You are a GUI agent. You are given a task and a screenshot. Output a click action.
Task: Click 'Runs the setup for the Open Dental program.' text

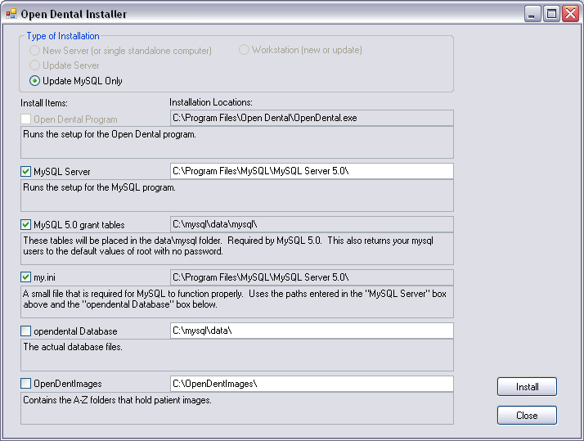tap(110, 134)
